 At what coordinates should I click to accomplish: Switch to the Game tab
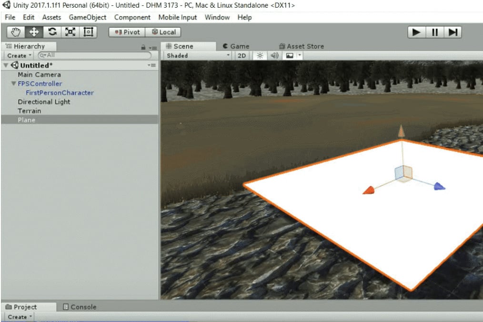(x=236, y=46)
